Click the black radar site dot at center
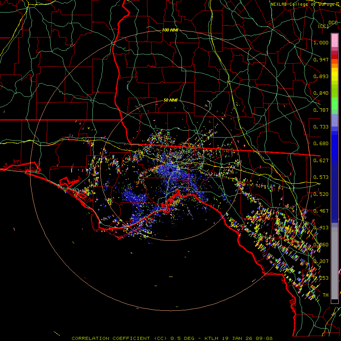The height and width of the screenshot is (341, 341). tap(170, 170)
